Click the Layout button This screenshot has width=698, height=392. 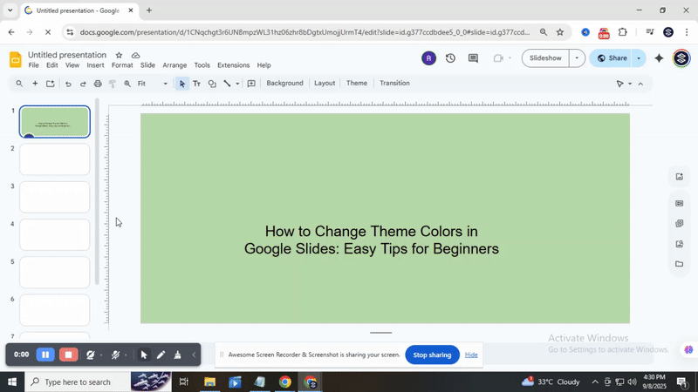(325, 83)
